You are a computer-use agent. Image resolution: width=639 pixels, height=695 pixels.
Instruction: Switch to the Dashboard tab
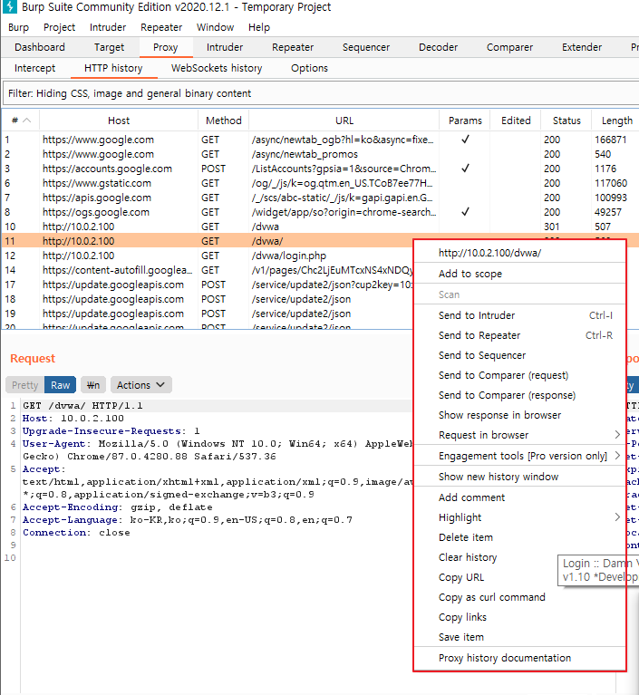point(40,47)
